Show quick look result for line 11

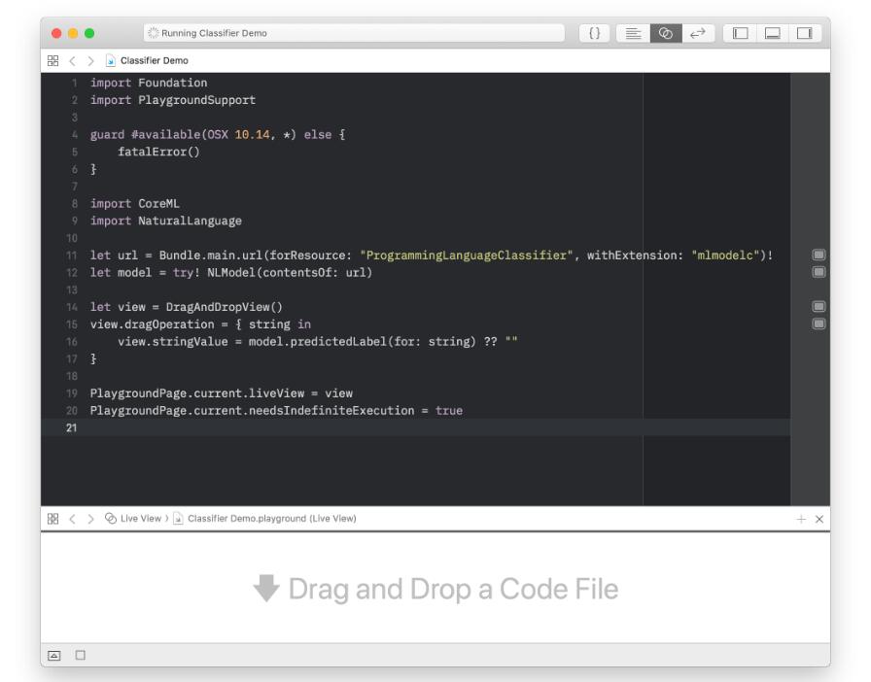pos(819,255)
